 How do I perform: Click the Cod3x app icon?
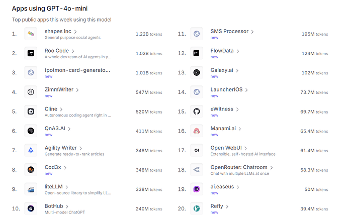31,170
